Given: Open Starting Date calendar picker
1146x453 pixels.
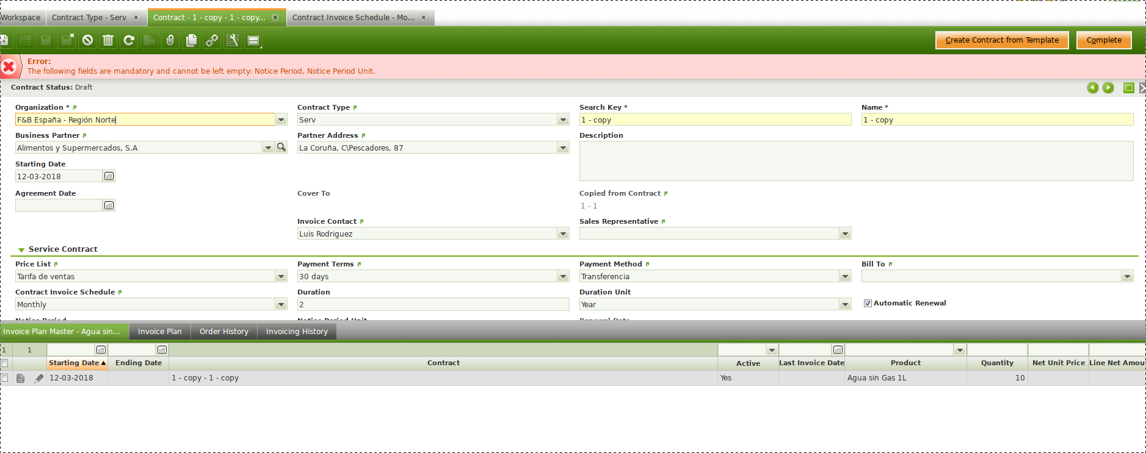Looking at the screenshot, I should point(109,176).
